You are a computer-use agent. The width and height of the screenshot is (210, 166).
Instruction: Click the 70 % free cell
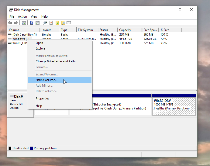pos(164,39)
